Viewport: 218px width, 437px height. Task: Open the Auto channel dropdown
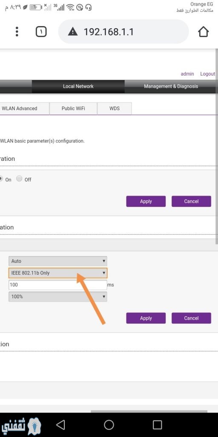(58, 261)
